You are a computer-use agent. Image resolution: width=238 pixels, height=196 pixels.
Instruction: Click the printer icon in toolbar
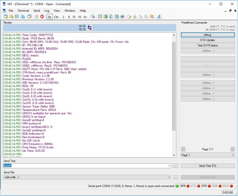pos(122,17)
